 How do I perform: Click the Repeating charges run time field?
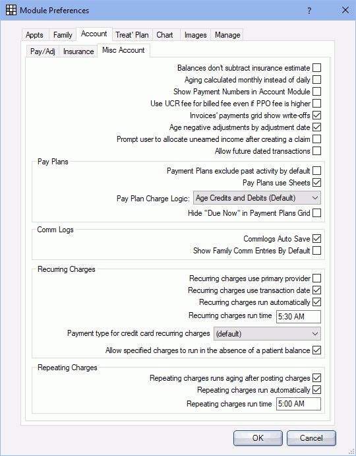[299, 404]
